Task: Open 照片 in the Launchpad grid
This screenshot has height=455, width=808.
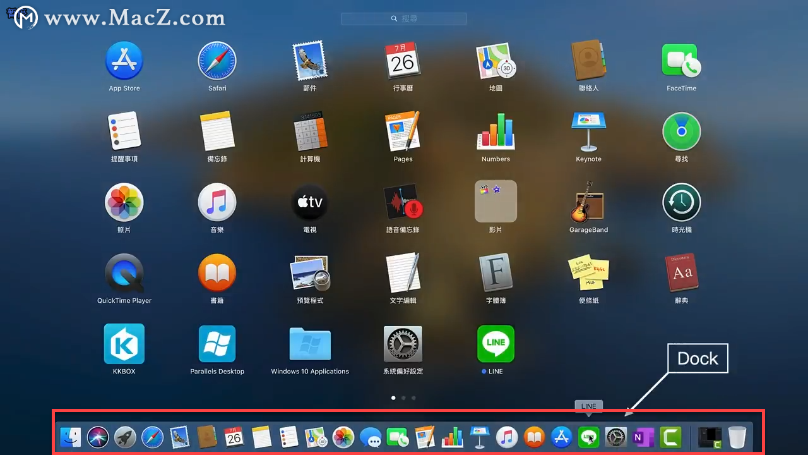Action: [124, 202]
